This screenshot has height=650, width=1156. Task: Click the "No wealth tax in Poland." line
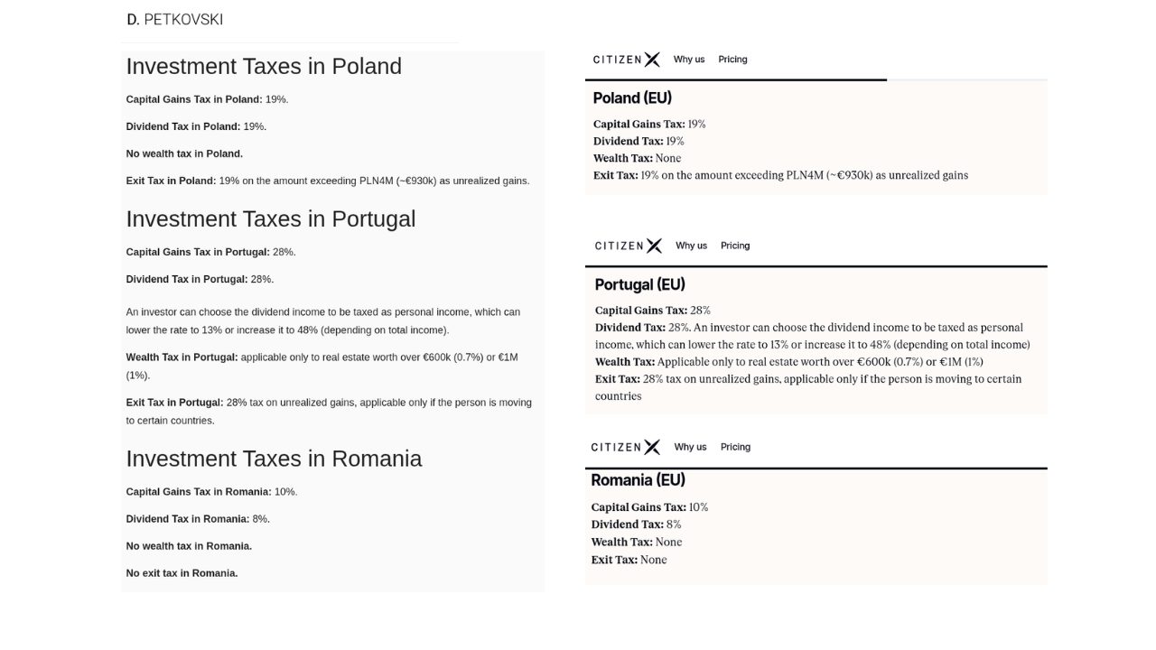184,153
